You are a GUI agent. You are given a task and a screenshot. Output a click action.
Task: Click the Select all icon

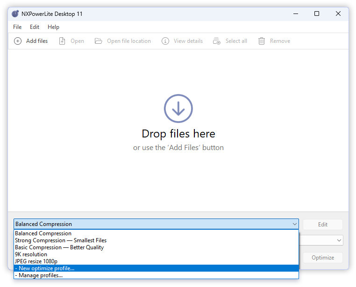217,41
